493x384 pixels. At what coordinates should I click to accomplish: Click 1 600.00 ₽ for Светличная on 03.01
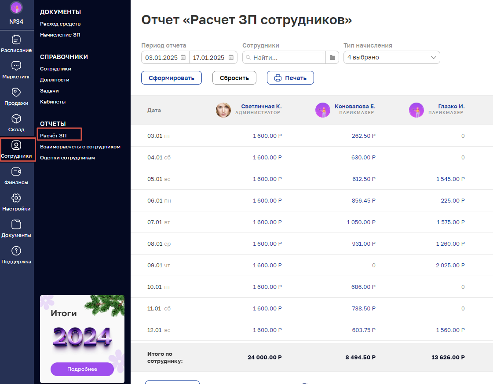click(x=267, y=136)
